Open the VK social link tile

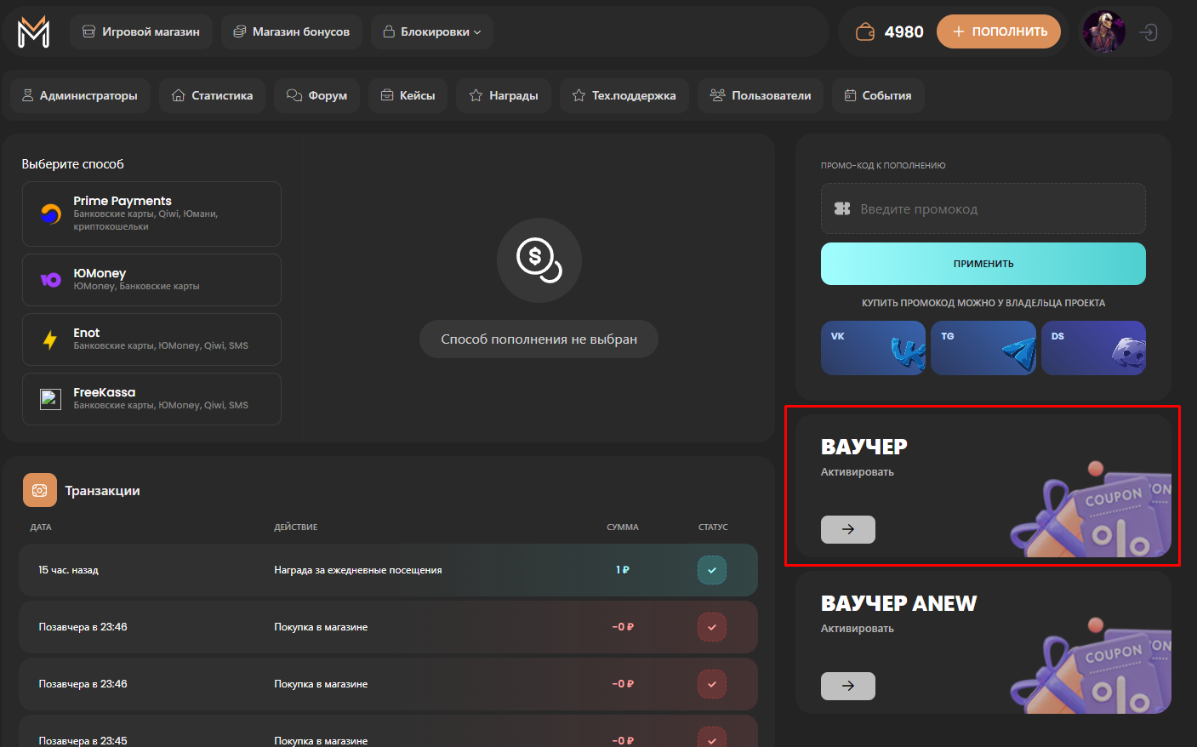[873, 348]
